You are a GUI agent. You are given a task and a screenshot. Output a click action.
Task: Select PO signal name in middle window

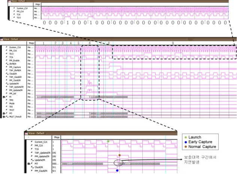(x=10, y=113)
